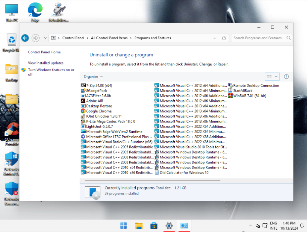Select the Defender Remover desktop shortcut
The height and width of the screenshot is (232, 307).
12,194
